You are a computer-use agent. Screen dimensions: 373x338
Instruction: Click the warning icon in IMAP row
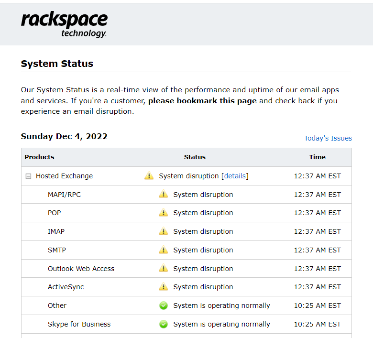click(163, 231)
